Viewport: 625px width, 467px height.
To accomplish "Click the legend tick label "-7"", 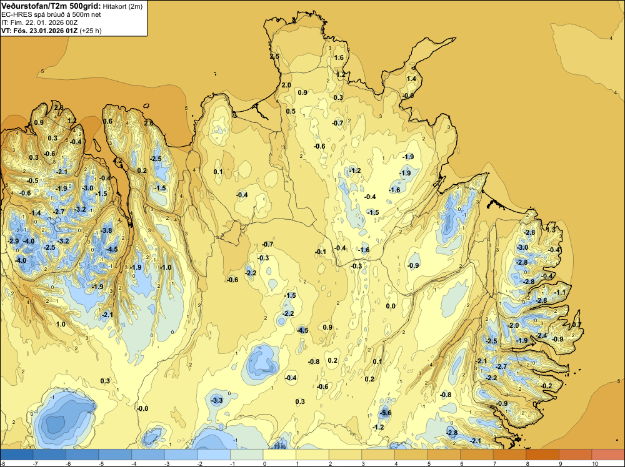I will [x=34, y=463].
